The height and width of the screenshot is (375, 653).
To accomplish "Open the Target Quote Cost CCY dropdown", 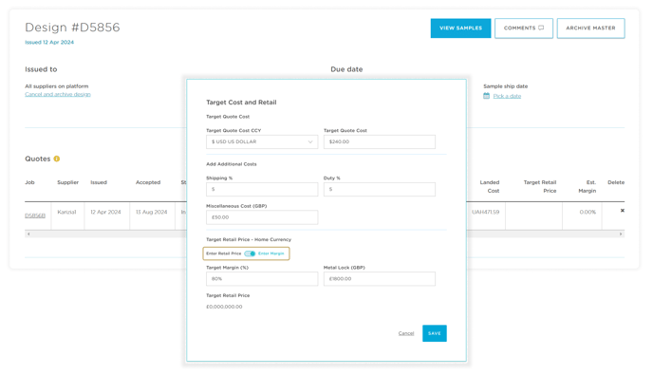I will (262, 141).
